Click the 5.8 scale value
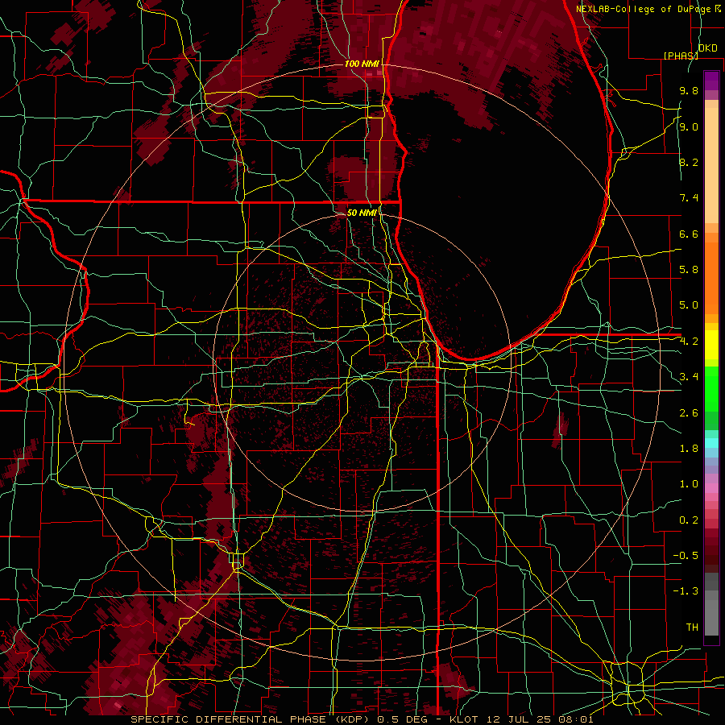The height and width of the screenshot is (725, 725). [689, 270]
